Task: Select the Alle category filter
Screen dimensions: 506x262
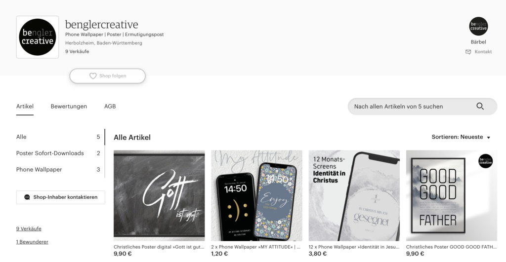Action: pyautogui.click(x=58, y=137)
